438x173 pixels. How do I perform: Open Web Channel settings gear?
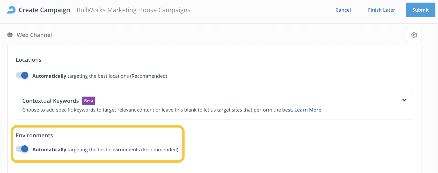[414, 35]
